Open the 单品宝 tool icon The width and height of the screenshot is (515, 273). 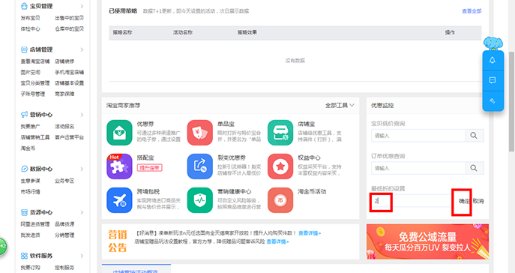point(199,133)
